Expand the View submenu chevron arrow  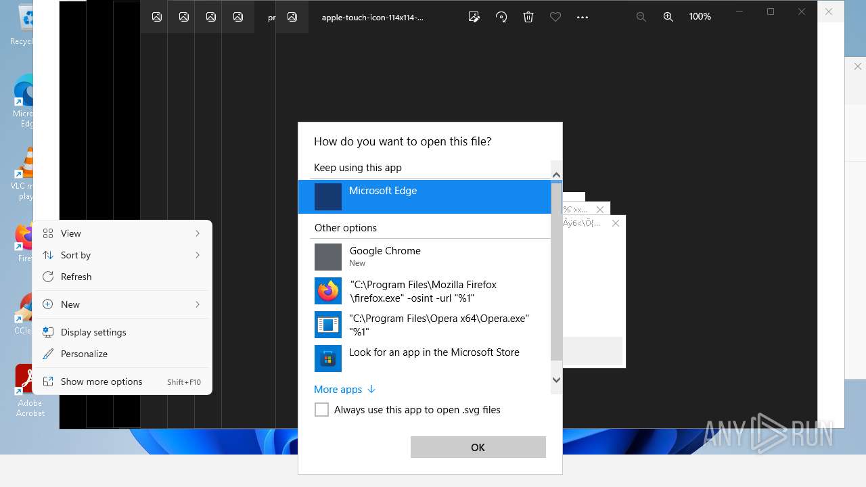point(198,233)
